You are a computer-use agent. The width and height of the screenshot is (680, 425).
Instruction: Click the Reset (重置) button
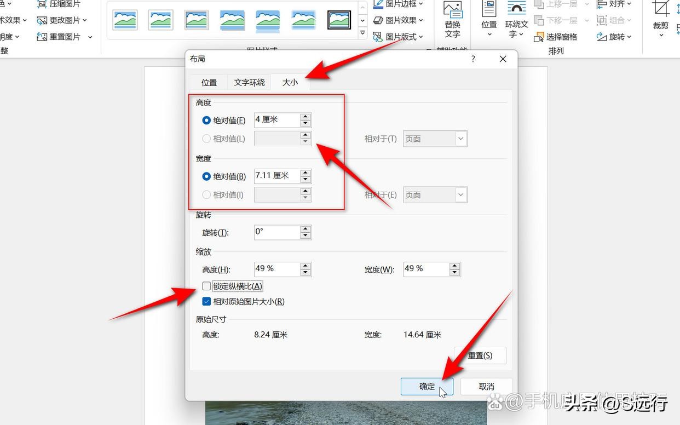(480, 355)
